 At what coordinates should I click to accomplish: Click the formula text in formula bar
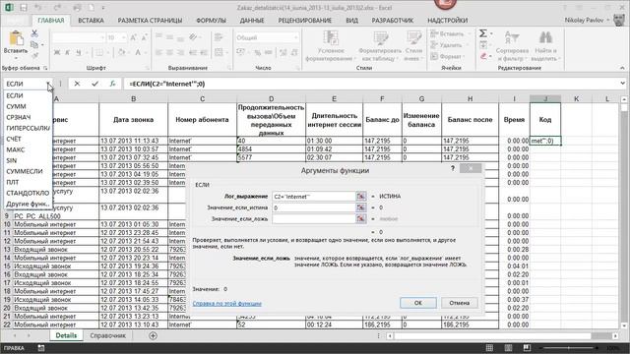[x=166, y=84]
